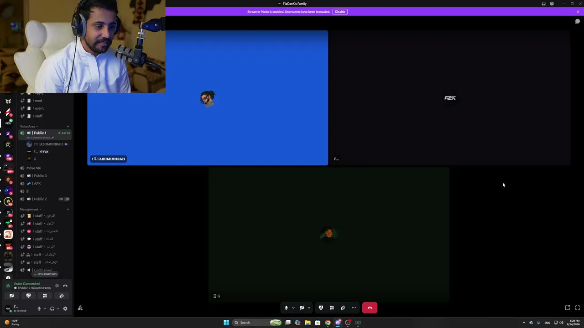Open the inbox icon in the title bar

tap(543, 4)
